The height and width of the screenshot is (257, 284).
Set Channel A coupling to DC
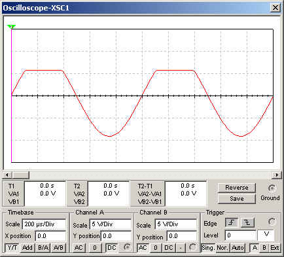[x=112, y=248]
